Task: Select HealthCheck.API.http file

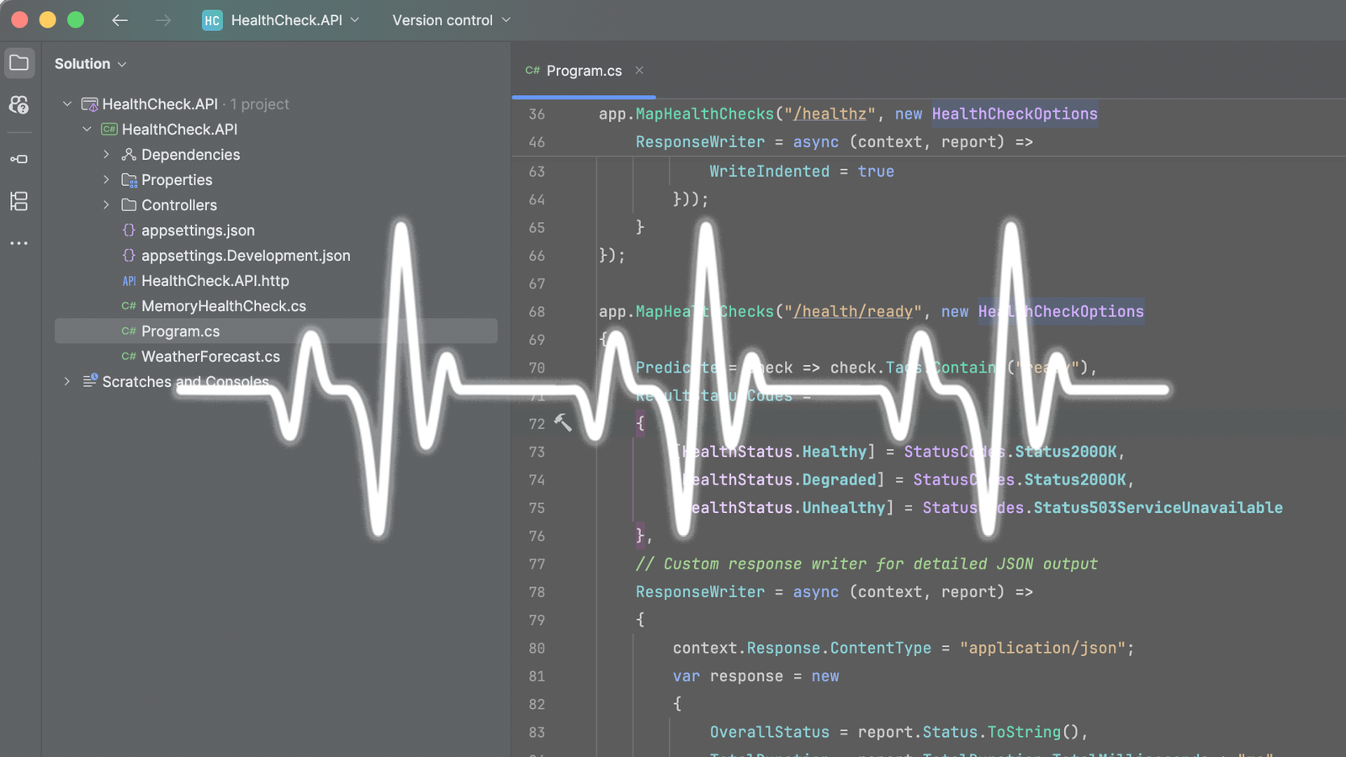Action: coord(215,281)
